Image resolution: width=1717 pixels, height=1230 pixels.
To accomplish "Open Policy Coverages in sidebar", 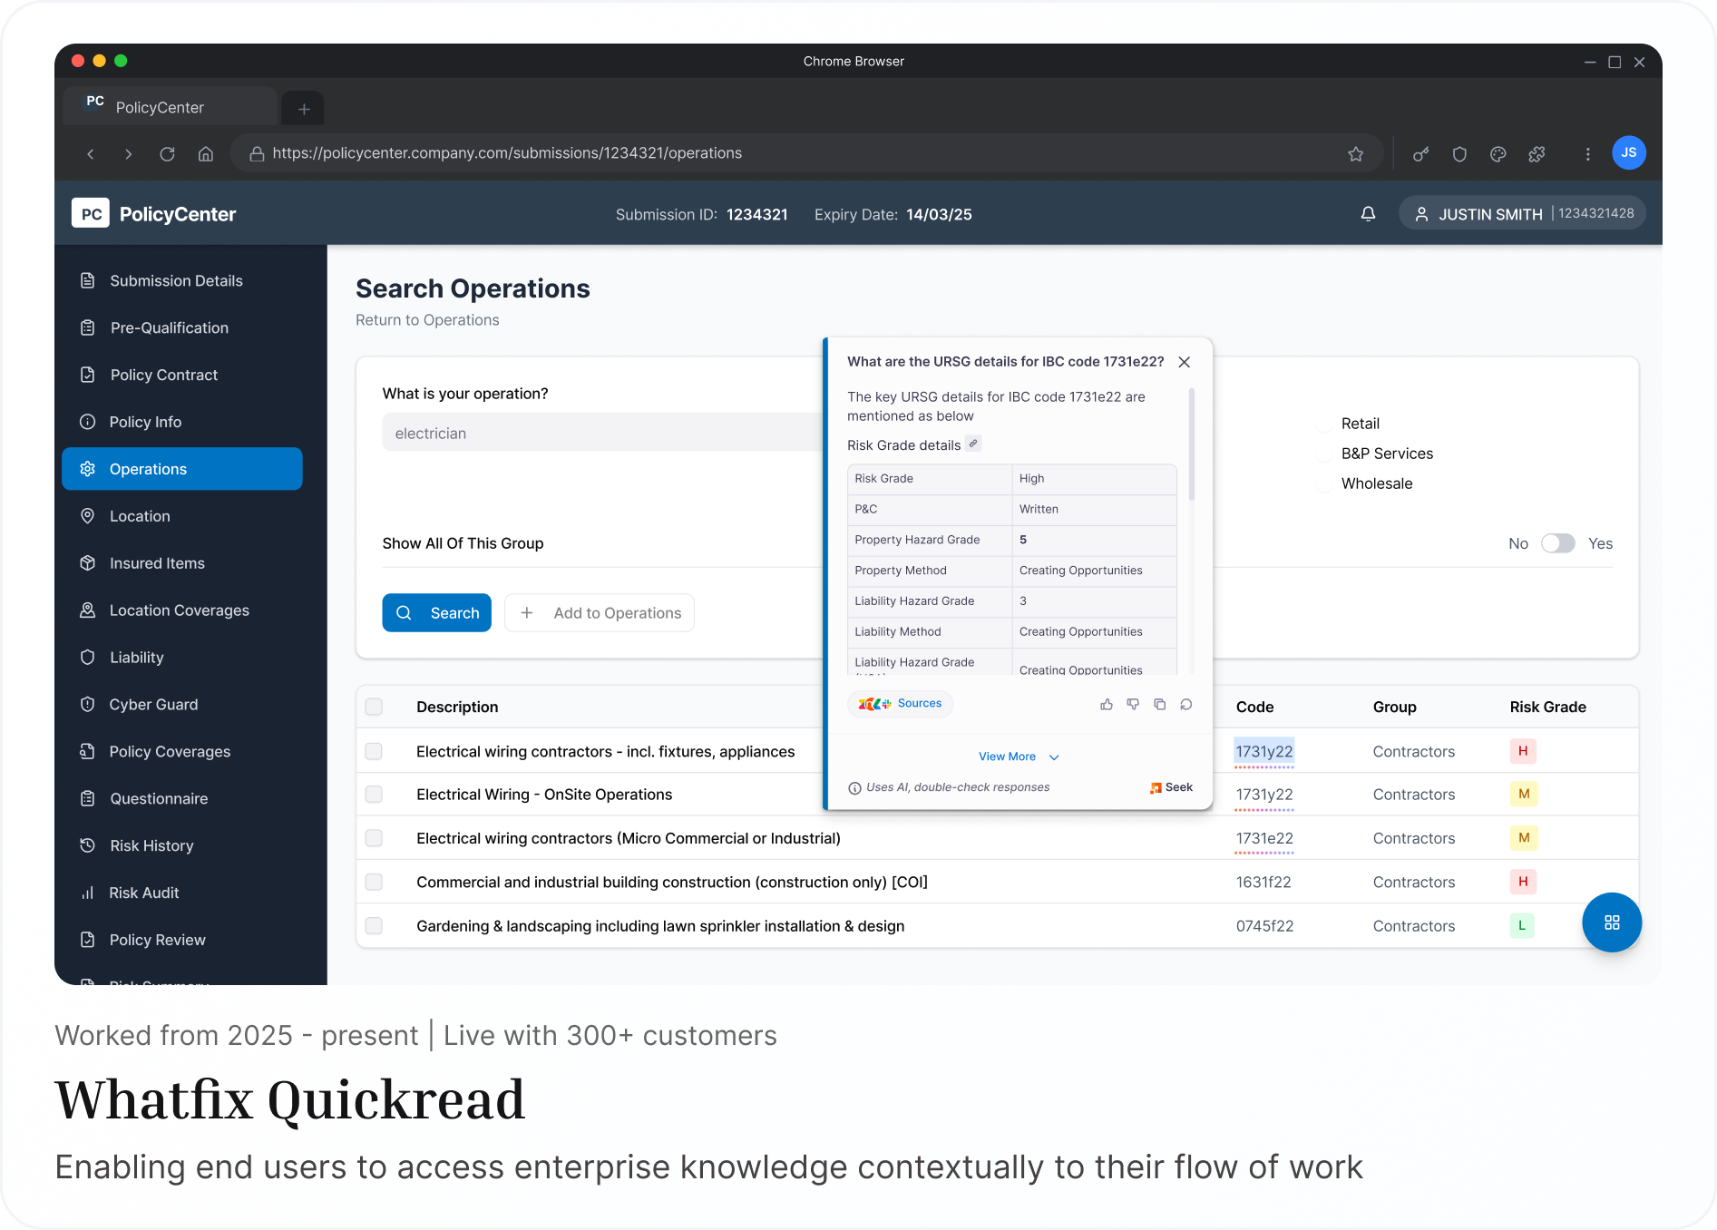I will pos(181,752).
